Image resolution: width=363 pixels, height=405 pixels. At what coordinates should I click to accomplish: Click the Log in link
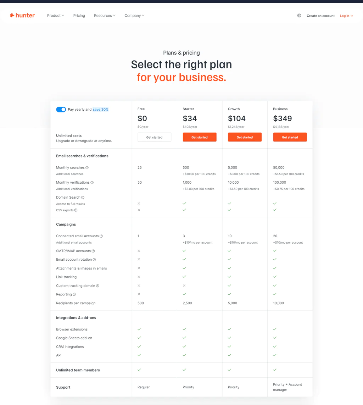pyautogui.click(x=346, y=16)
